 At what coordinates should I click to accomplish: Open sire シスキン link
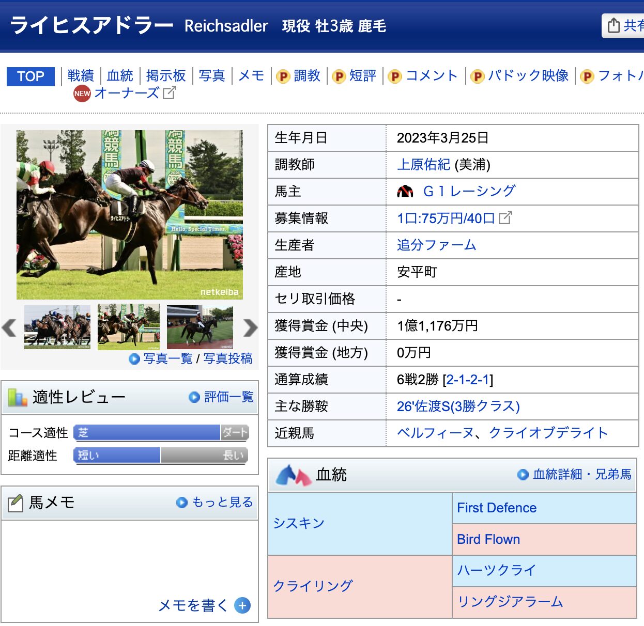tap(299, 523)
